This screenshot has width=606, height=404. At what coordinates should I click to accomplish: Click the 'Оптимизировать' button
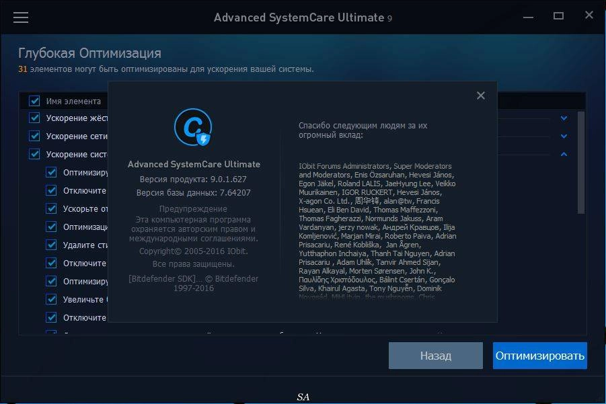click(540, 356)
